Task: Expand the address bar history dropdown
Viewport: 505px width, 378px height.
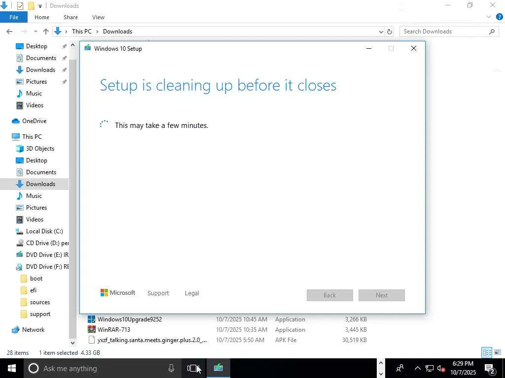Action: pyautogui.click(x=381, y=31)
